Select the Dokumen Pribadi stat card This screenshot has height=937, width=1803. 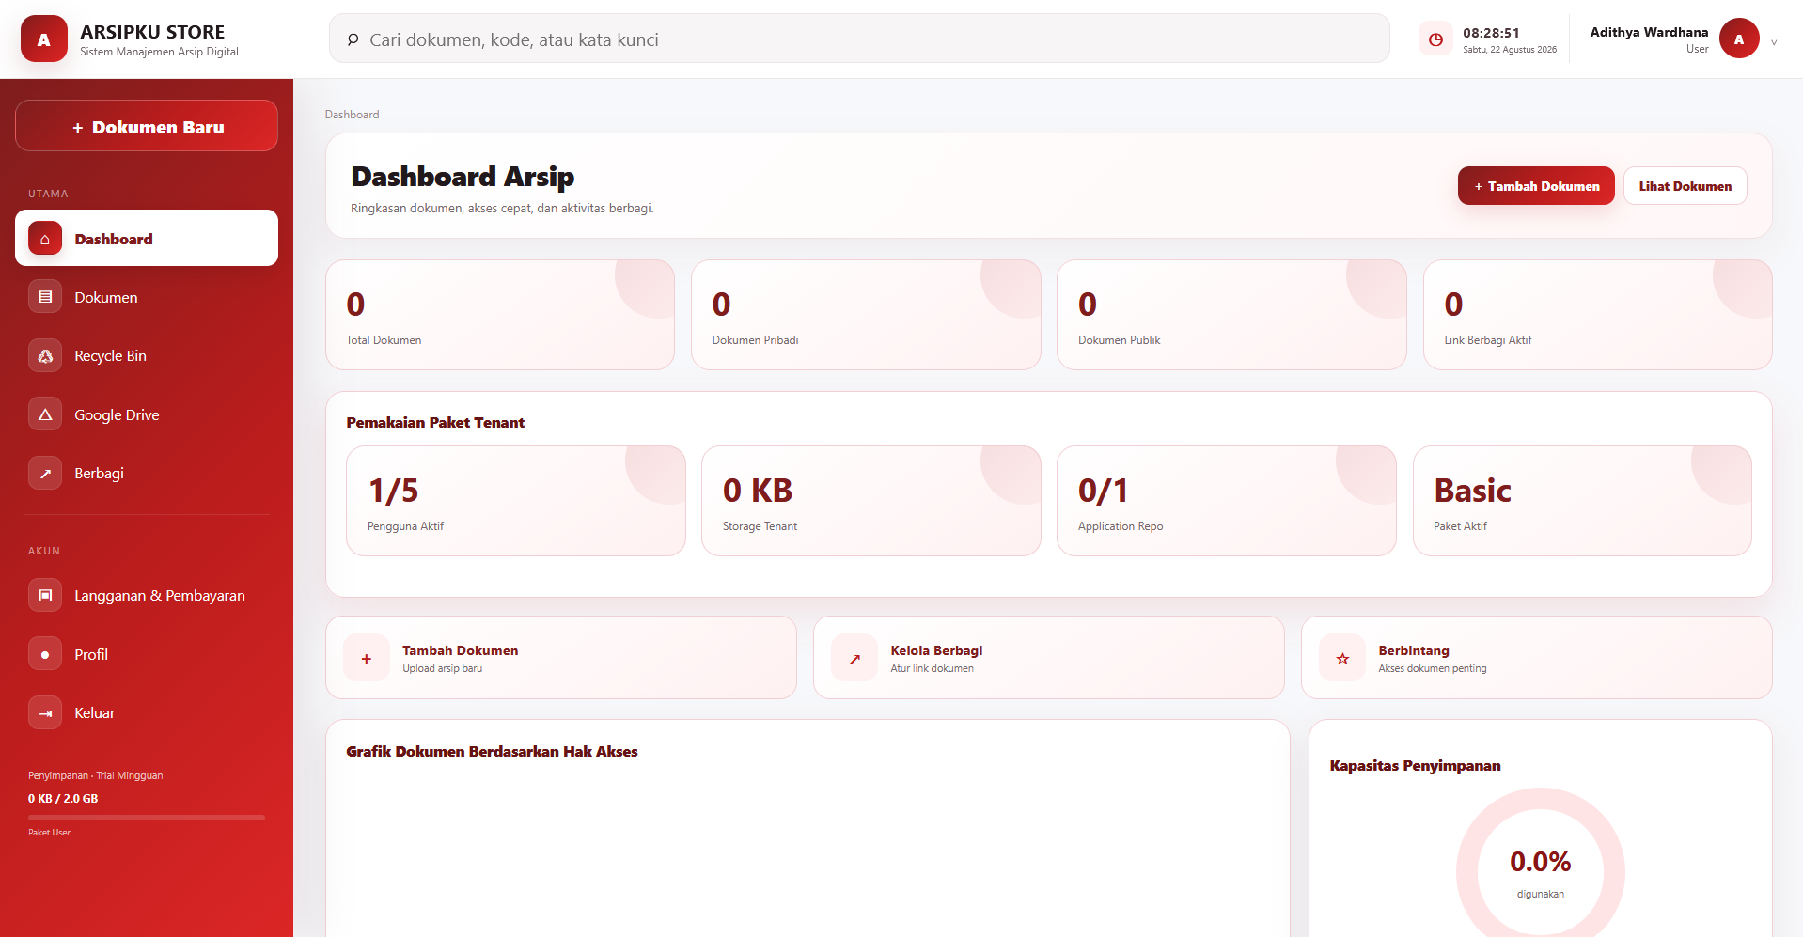(866, 315)
